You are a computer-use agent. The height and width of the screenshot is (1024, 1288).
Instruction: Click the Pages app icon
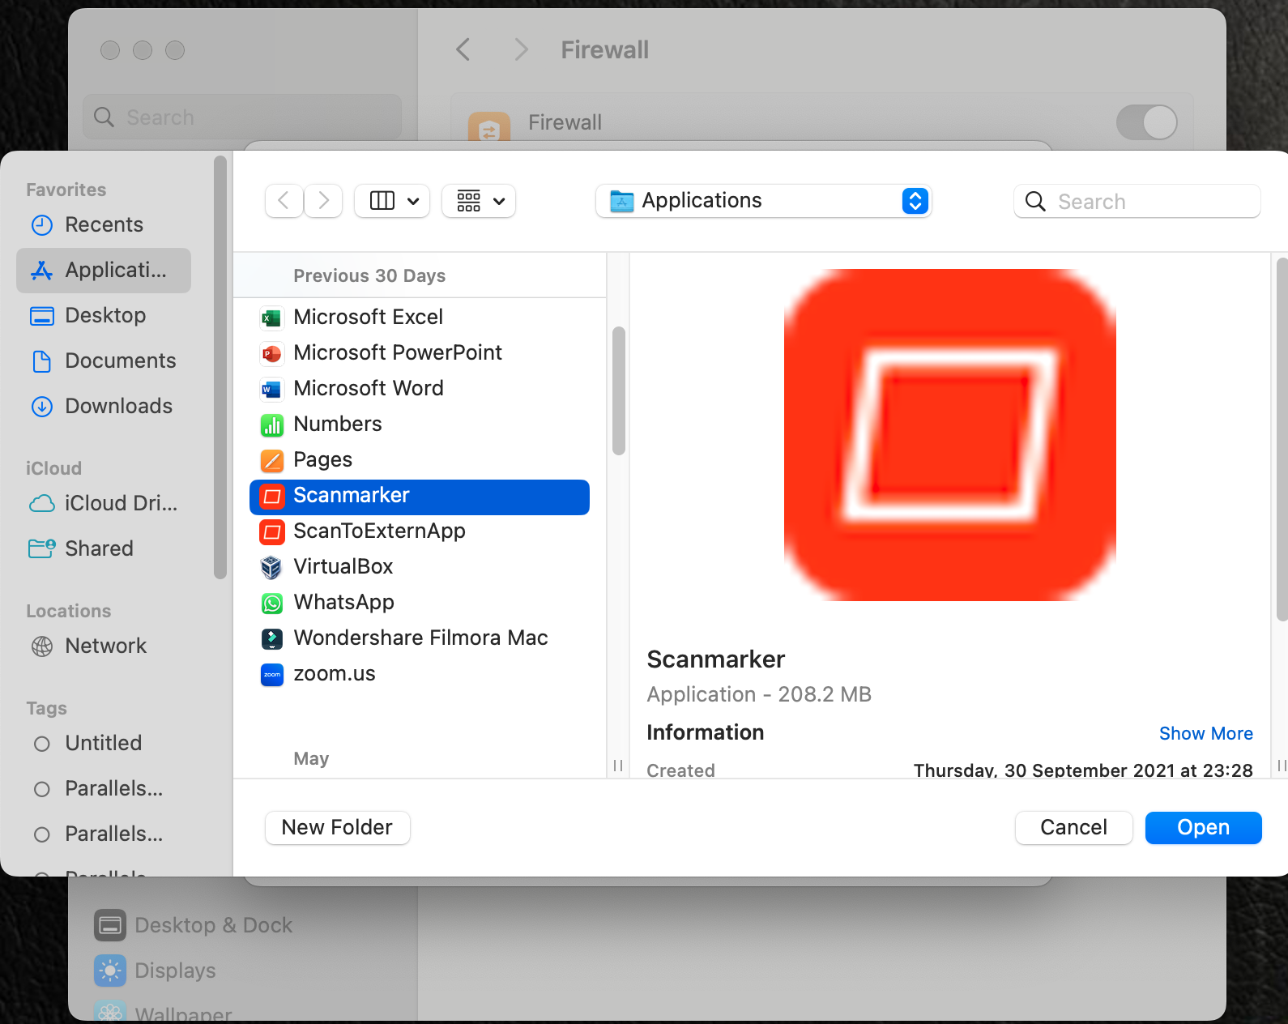click(x=271, y=460)
